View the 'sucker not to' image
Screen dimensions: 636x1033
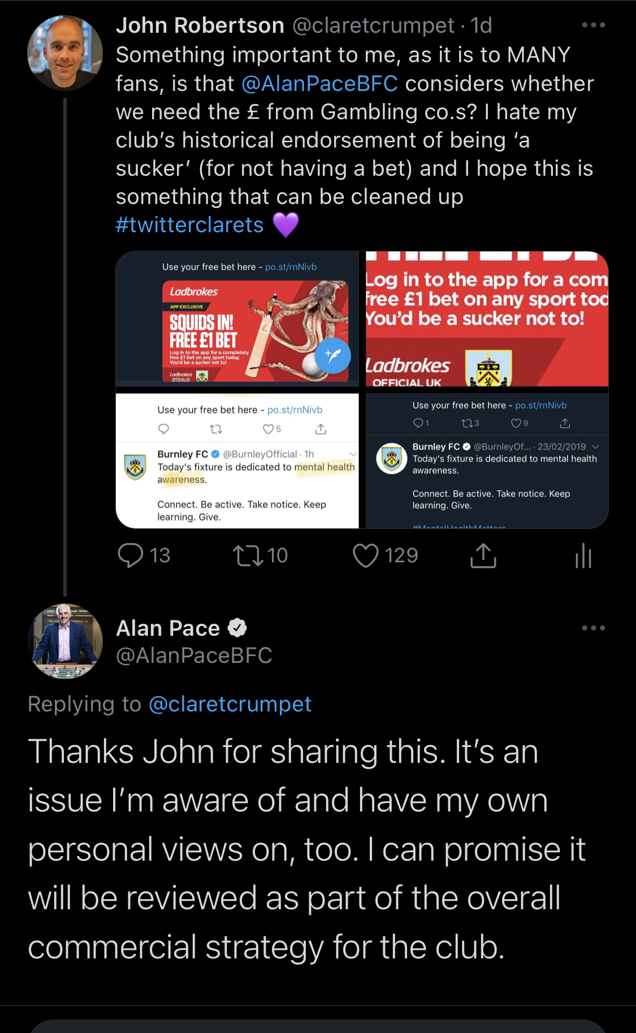click(x=487, y=319)
